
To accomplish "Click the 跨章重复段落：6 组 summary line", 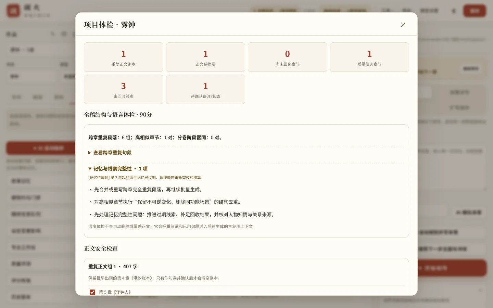I will click(156, 138).
